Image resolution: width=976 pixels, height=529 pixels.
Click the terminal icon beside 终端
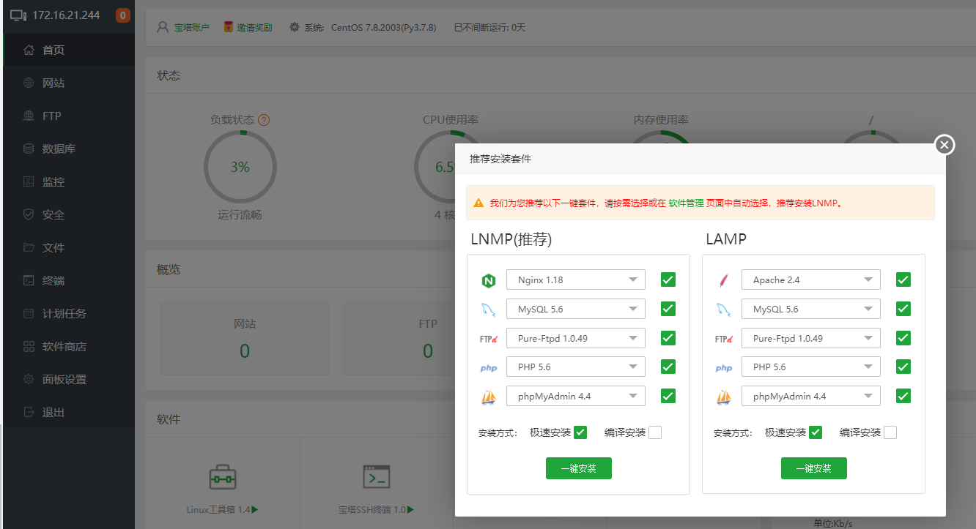click(29, 280)
